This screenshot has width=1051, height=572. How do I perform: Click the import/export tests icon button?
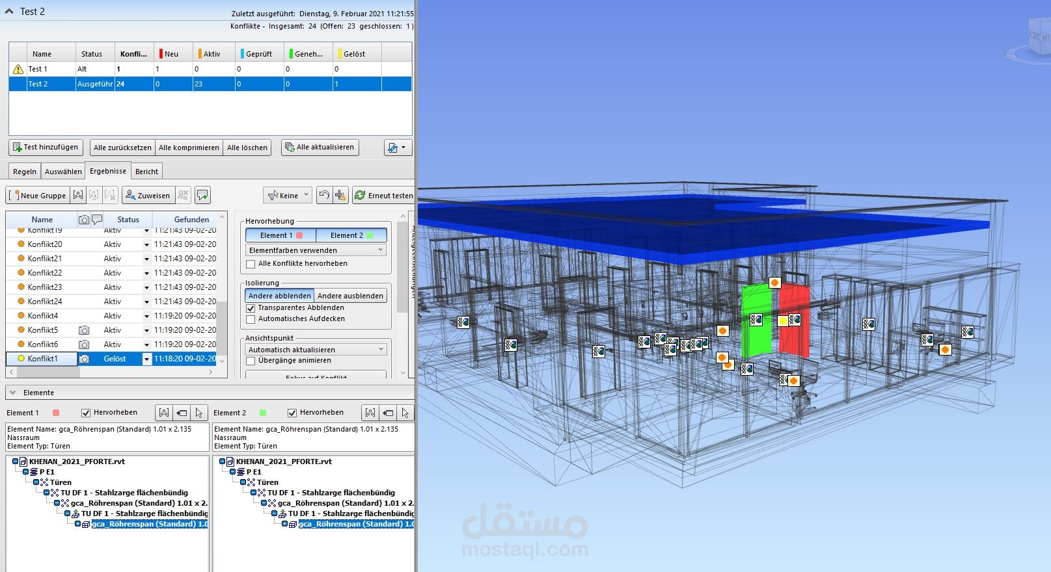pos(398,148)
